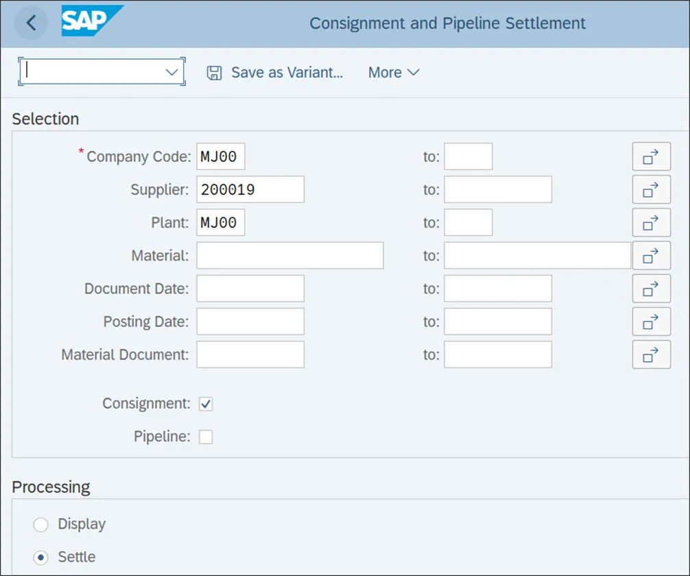Enable the Pipeline checkbox
690x576 pixels.
click(x=206, y=437)
